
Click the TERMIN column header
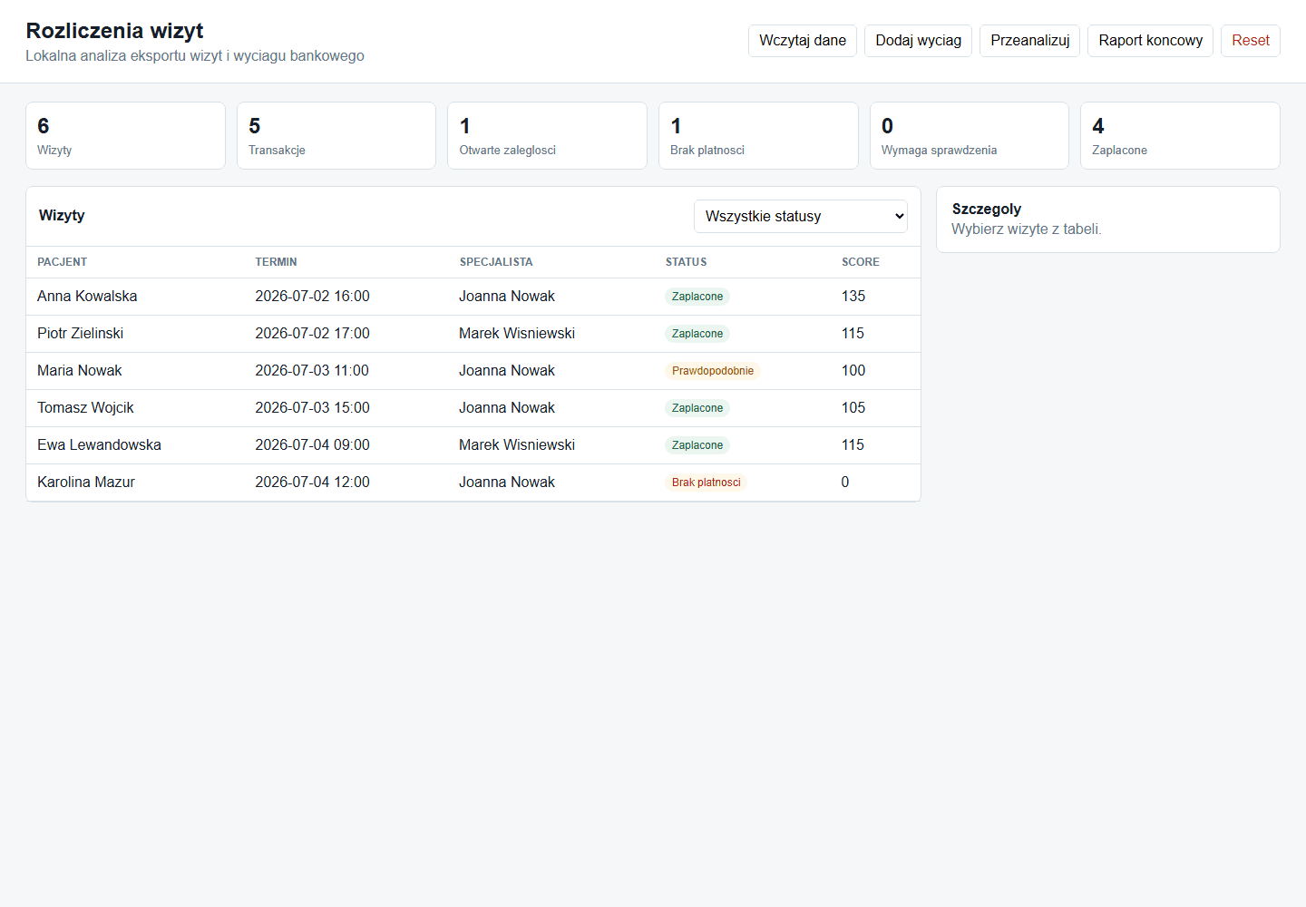point(276,262)
